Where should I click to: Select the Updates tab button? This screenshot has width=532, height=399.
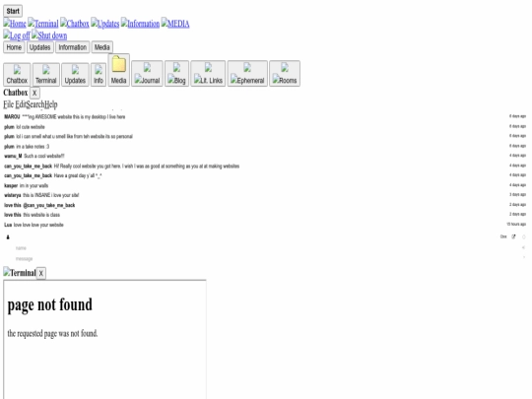click(40, 47)
